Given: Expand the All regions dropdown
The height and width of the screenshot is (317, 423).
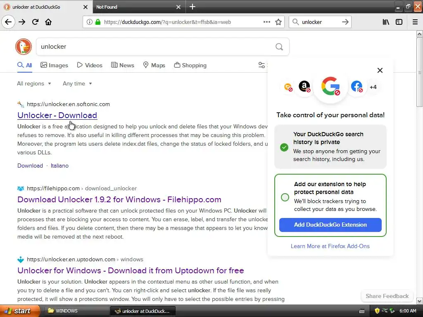Looking at the screenshot, I should (x=34, y=83).
